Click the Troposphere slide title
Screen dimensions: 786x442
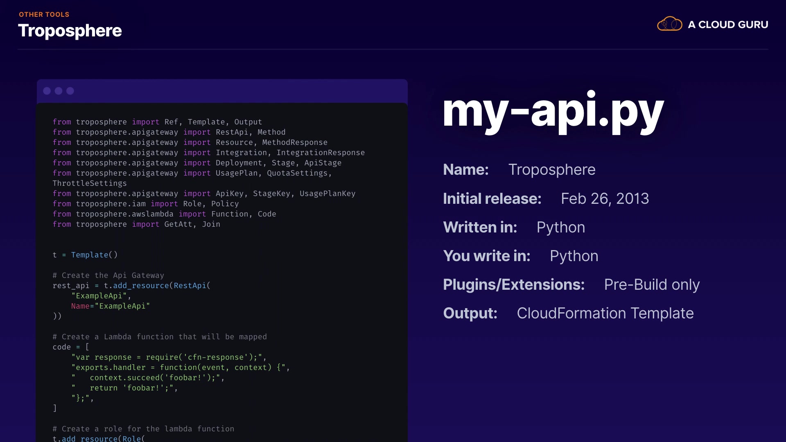pyautogui.click(x=70, y=31)
